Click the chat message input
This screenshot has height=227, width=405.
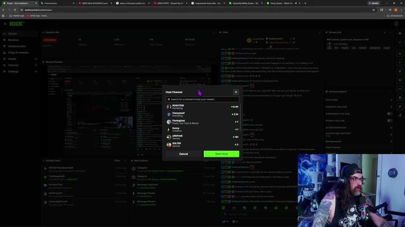(x=259, y=214)
